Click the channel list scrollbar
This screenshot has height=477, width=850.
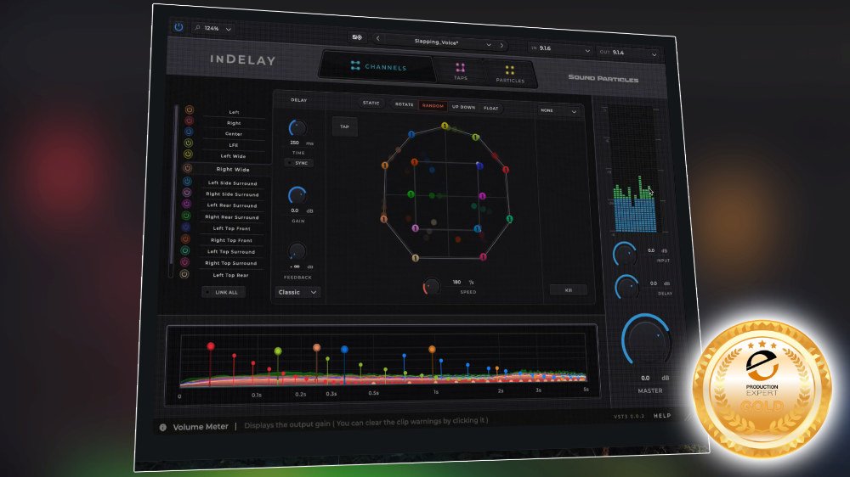(x=174, y=191)
